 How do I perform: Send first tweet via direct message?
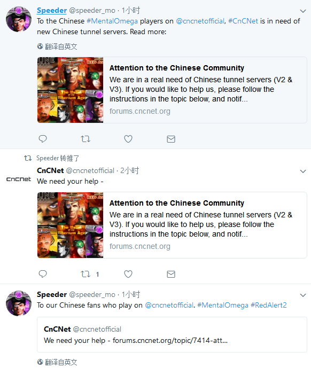171,139
